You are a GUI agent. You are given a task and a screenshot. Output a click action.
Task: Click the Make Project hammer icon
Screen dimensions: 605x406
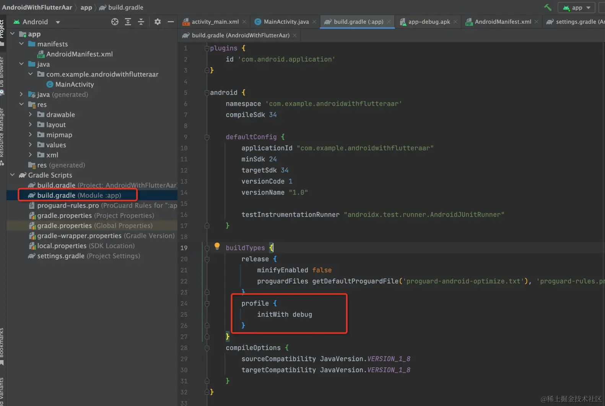click(x=548, y=7)
